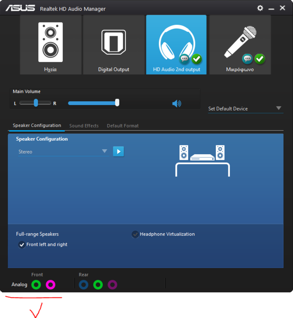The height and width of the screenshot is (318, 293).
Task: Switch to the Sound Effects tab
Action: click(x=84, y=126)
